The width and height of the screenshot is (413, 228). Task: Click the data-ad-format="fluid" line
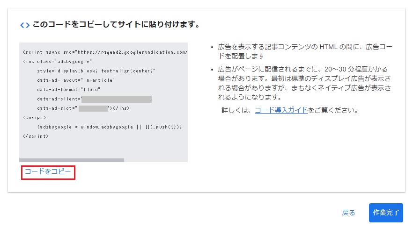pyautogui.click(x=69, y=89)
